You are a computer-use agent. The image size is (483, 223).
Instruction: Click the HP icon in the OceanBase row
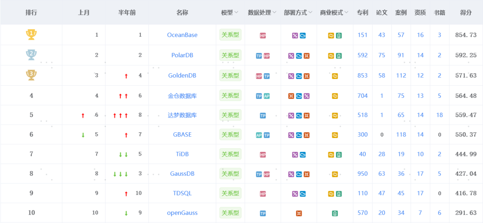coord(263,36)
